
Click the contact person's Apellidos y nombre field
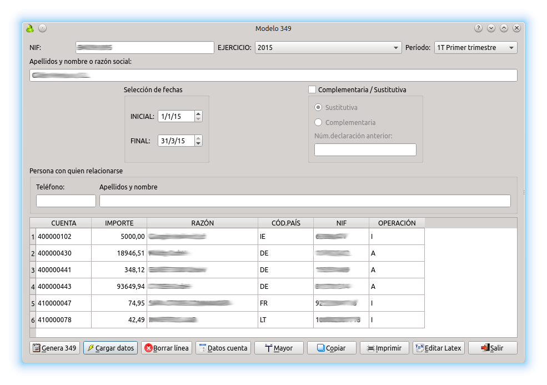305,201
